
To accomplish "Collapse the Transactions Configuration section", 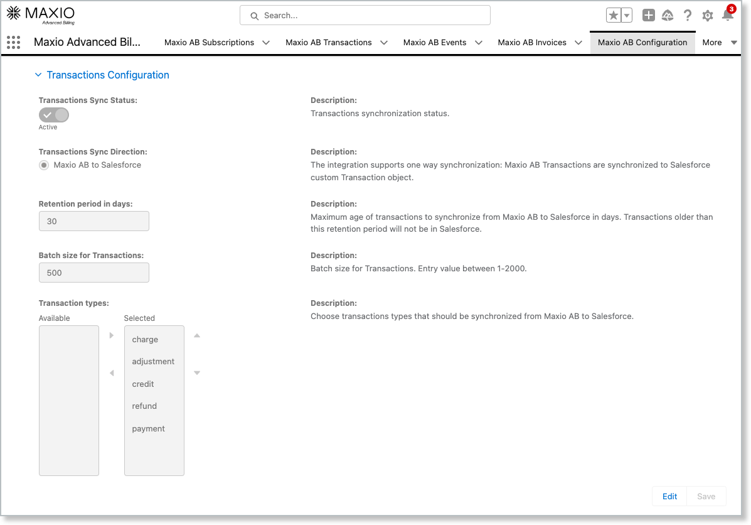I will [38, 75].
